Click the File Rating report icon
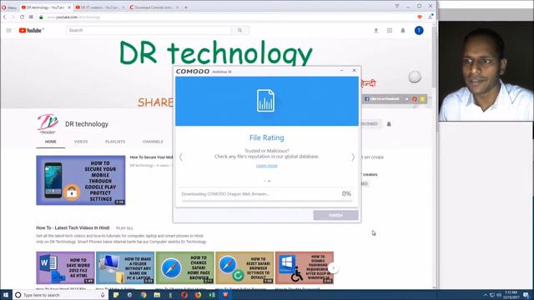 pyautogui.click(x=265, y=100)
